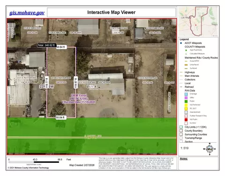This screenshot has width=225, height=176.
Task: Click the R/W Data legend heading
Action: pos(190,90)
